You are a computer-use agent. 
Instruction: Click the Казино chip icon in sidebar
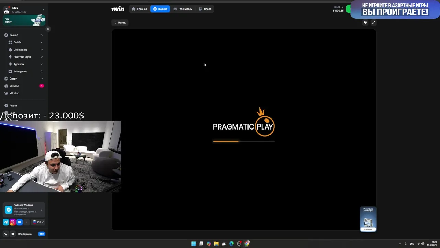coord(6,35)
